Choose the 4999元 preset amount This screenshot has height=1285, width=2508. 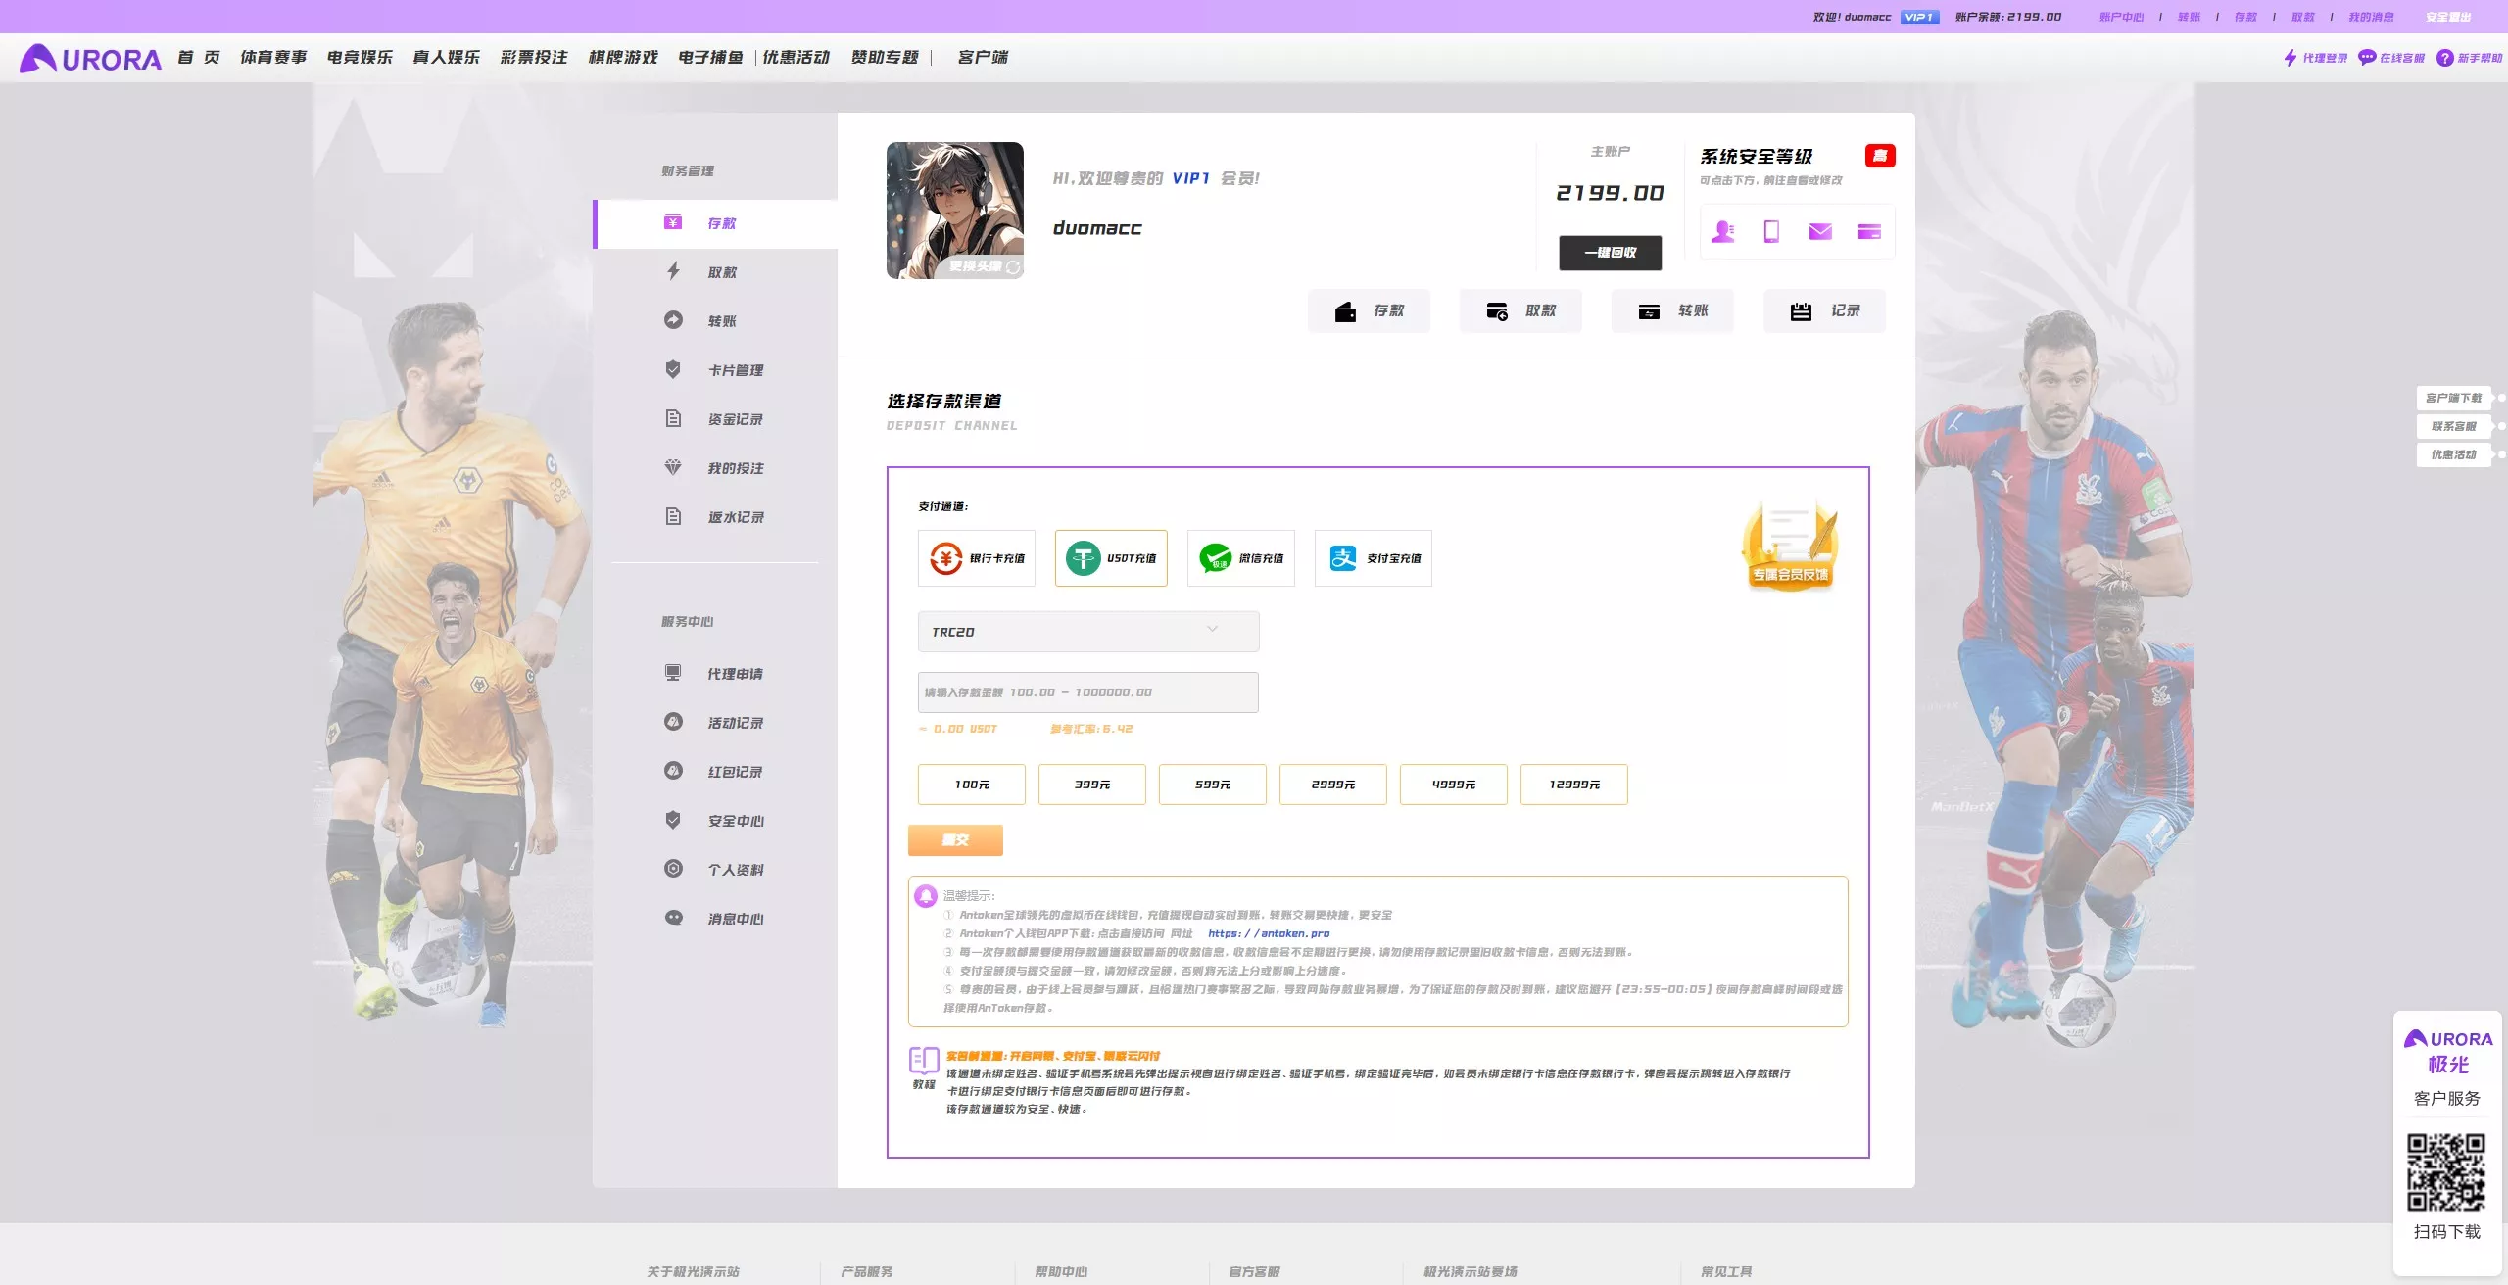tap(1454, 785)
